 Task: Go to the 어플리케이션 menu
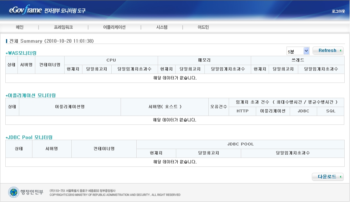(114, 27)
